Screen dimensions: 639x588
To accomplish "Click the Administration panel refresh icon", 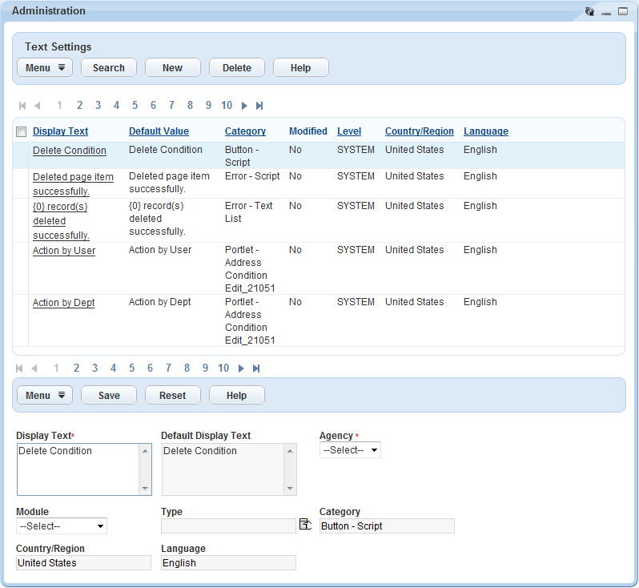I will tap(590, 11).
